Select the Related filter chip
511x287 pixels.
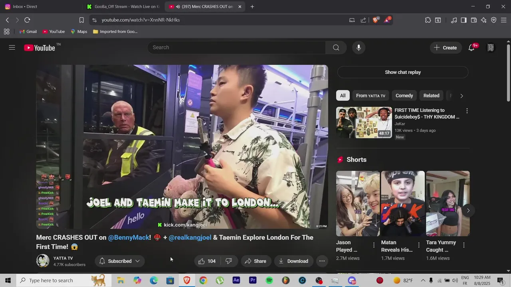coord(431,96)
